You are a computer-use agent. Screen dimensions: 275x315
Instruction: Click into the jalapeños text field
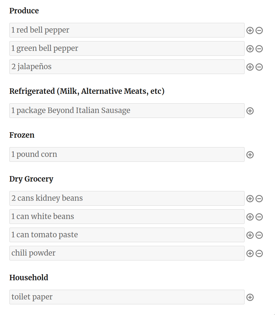(127, 67)
